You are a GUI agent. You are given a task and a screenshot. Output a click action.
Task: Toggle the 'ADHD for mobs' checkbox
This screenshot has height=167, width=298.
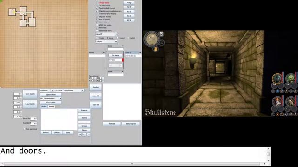[97, 25]
